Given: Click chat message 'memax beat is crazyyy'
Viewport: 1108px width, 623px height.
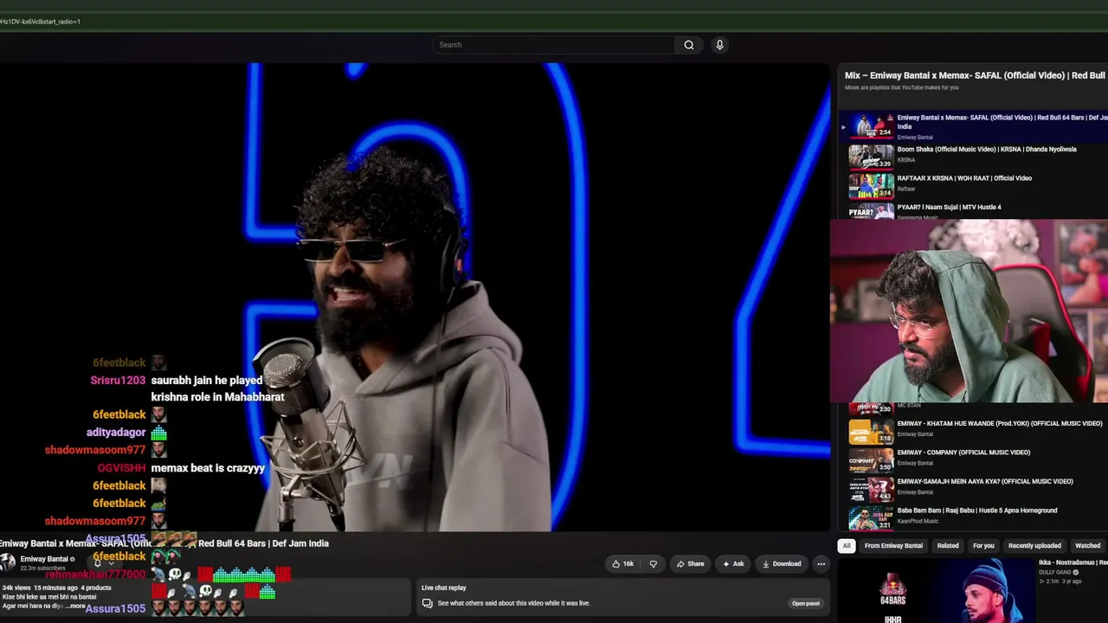Looking at the screenshot, I should pos(208,468).
